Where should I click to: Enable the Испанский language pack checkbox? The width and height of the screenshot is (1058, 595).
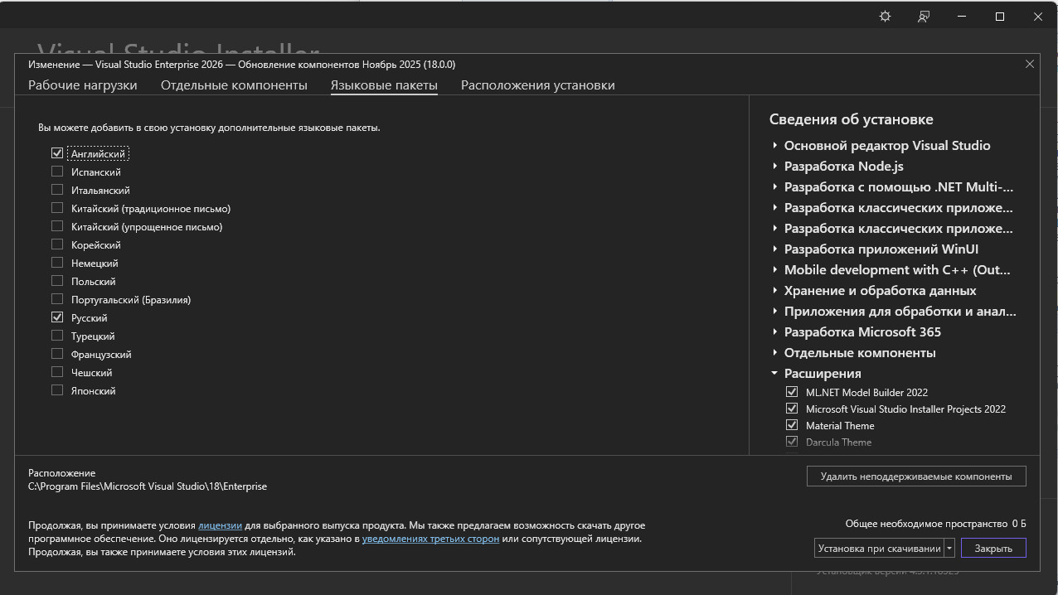point(57,172)
